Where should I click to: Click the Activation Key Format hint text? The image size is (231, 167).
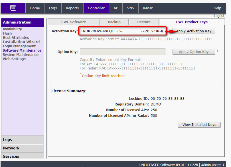point(146,39)
